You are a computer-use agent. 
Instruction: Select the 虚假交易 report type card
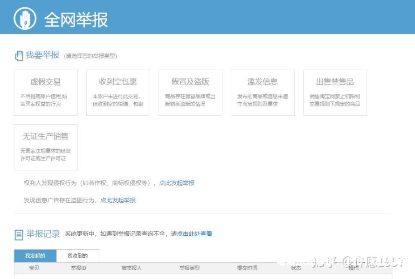(x=46, y=93)
